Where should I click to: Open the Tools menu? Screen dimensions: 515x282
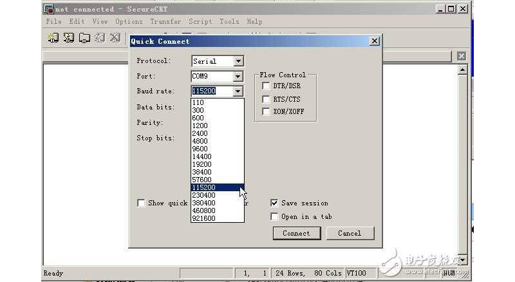229,21
